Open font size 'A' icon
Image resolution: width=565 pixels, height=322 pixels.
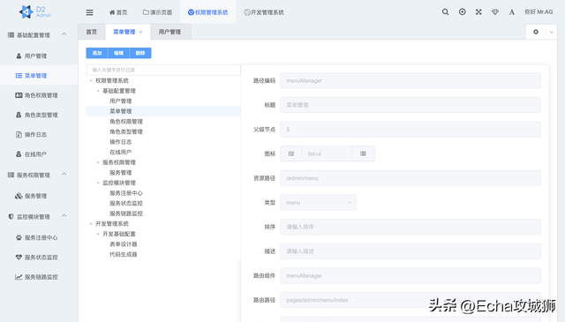(x=512, y=12)
